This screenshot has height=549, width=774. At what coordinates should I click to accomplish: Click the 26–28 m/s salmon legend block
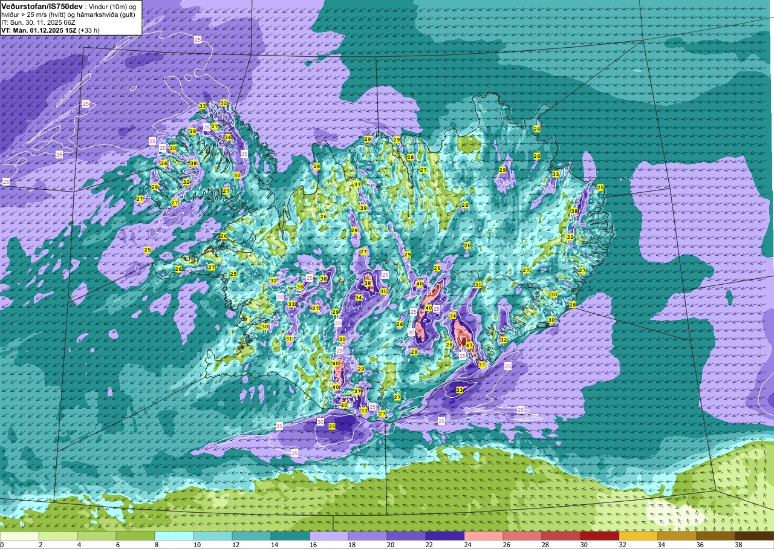(522, 536)
